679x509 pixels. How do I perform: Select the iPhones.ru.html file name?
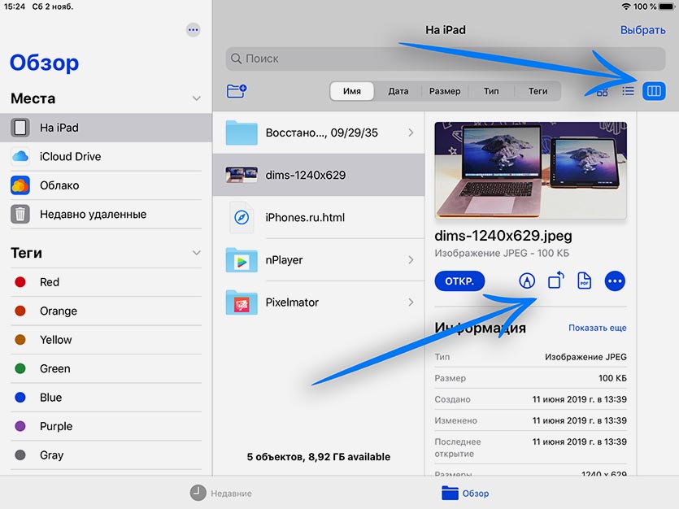[x=305, y=217]
